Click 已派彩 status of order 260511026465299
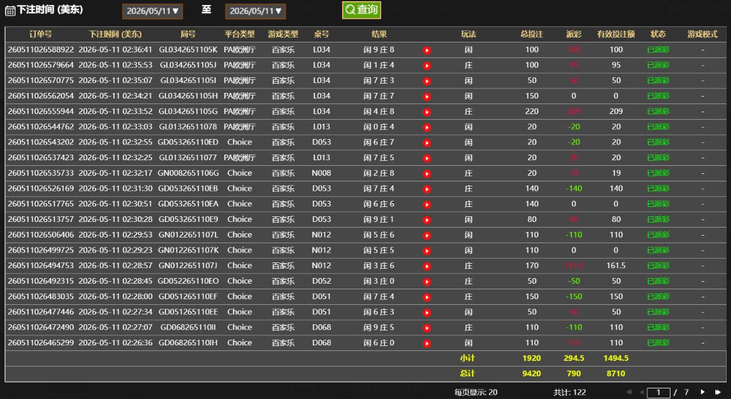 click(658, 343)
